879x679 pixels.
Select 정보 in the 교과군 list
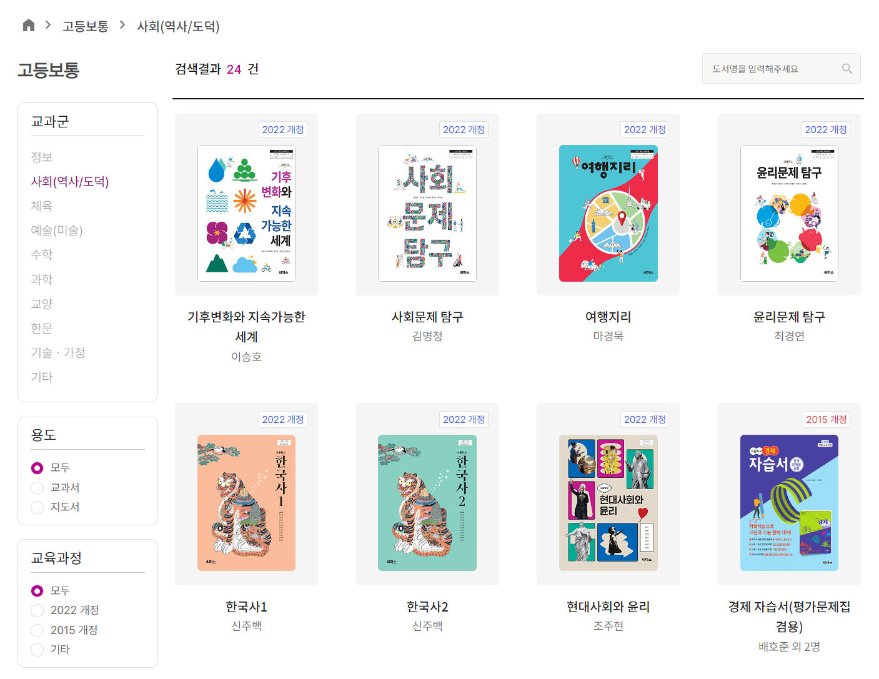[42, 157]
